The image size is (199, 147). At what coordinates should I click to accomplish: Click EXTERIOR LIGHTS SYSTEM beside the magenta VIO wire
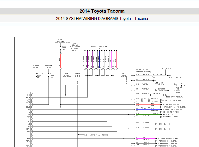click(168, 139)
